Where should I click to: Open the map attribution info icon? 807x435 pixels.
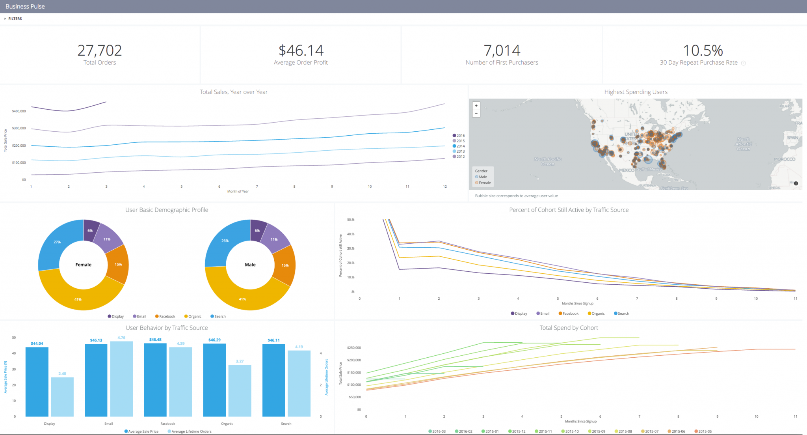tap(796, 183)
